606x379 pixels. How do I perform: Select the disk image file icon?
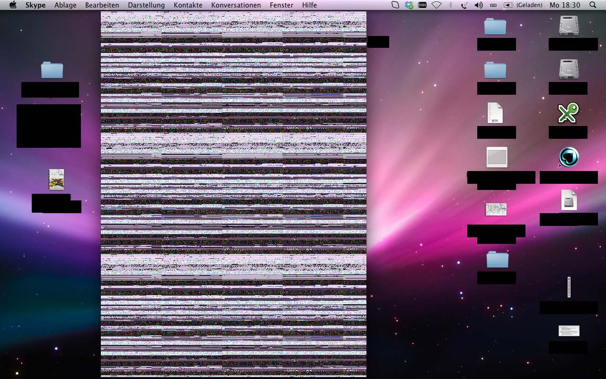tap(569, 200)
